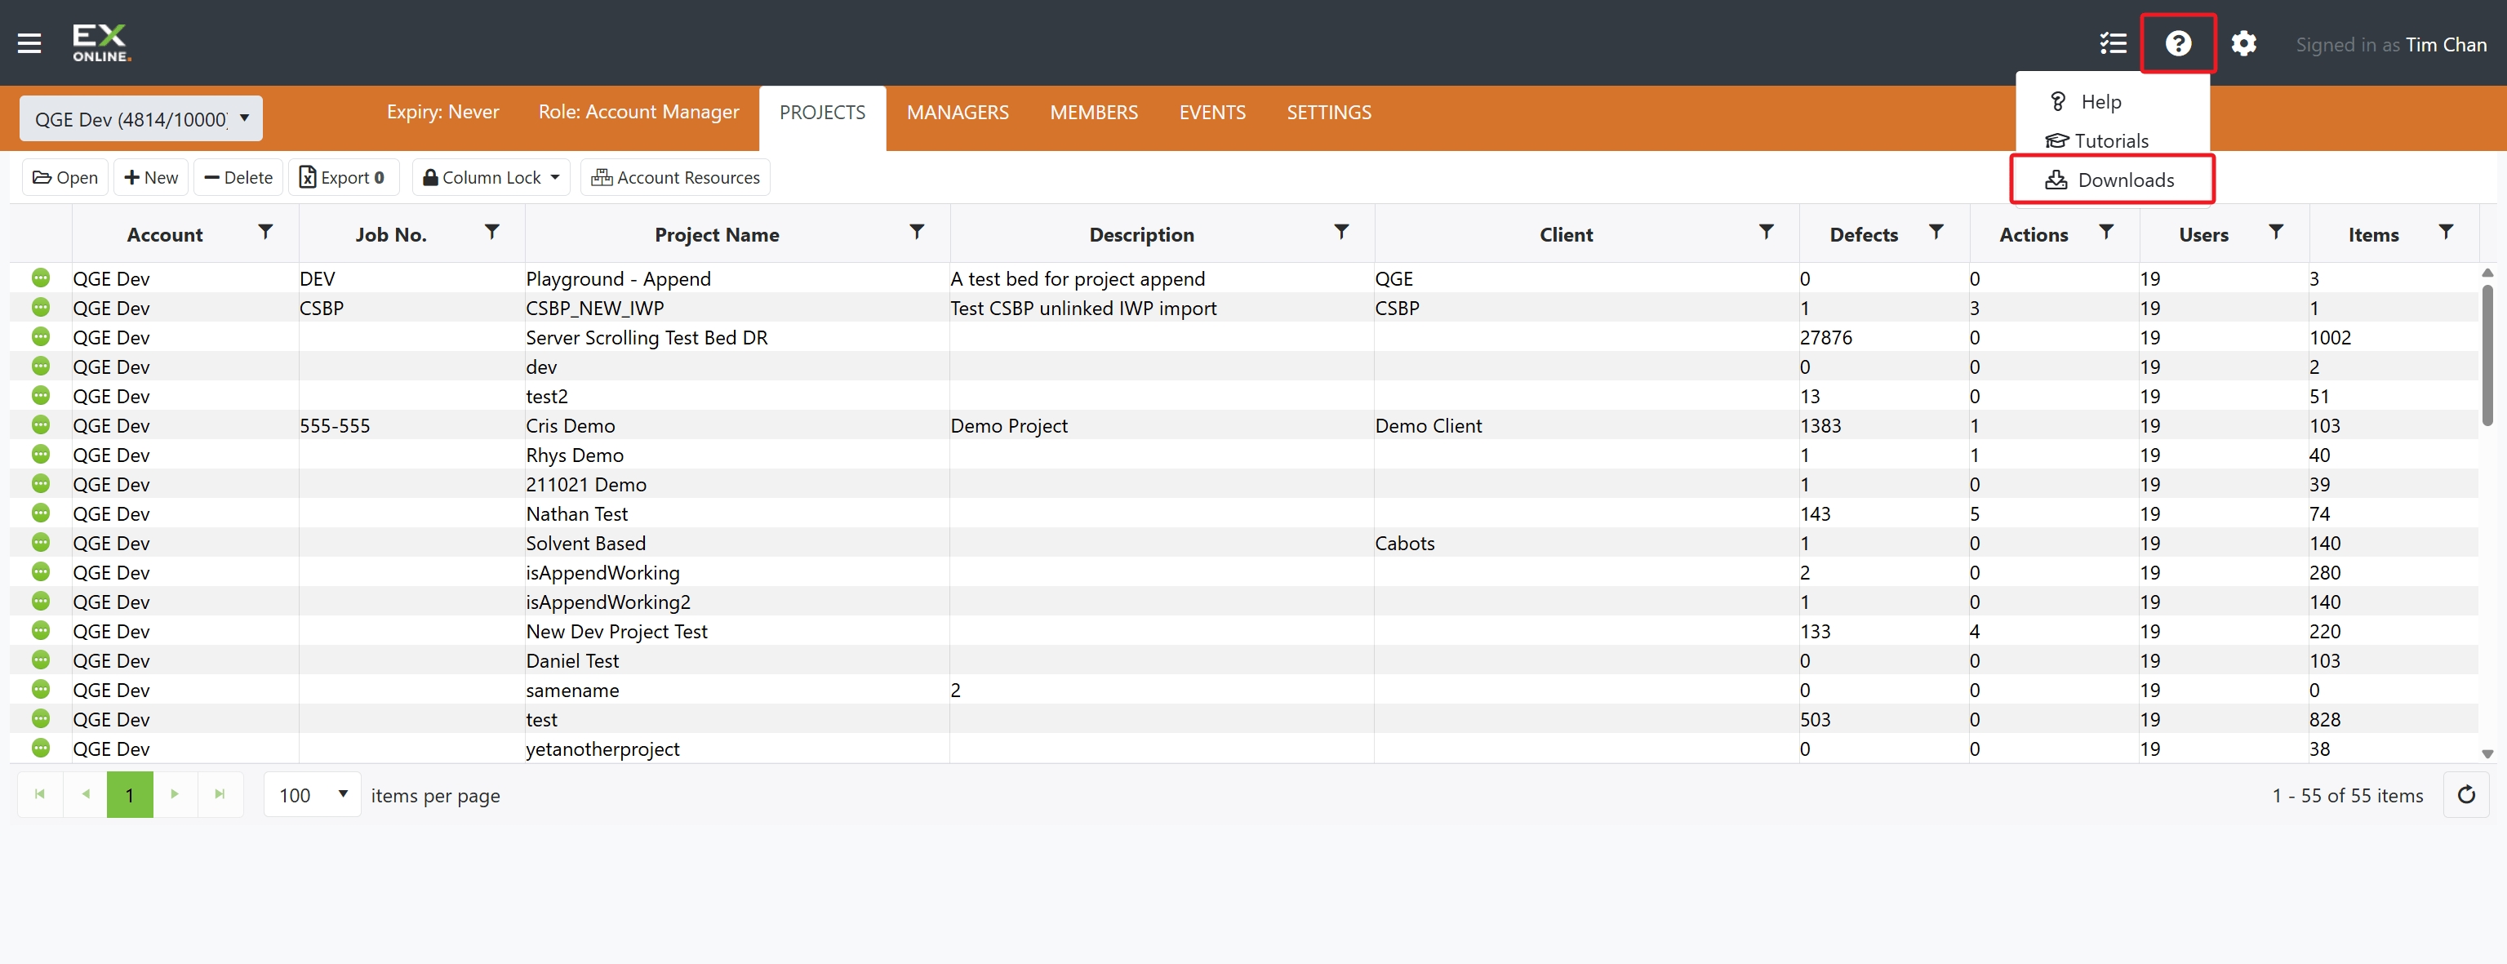Open the hamburger navigation menu
This screenshot has width=2507, height=964.
coord(29,44)
